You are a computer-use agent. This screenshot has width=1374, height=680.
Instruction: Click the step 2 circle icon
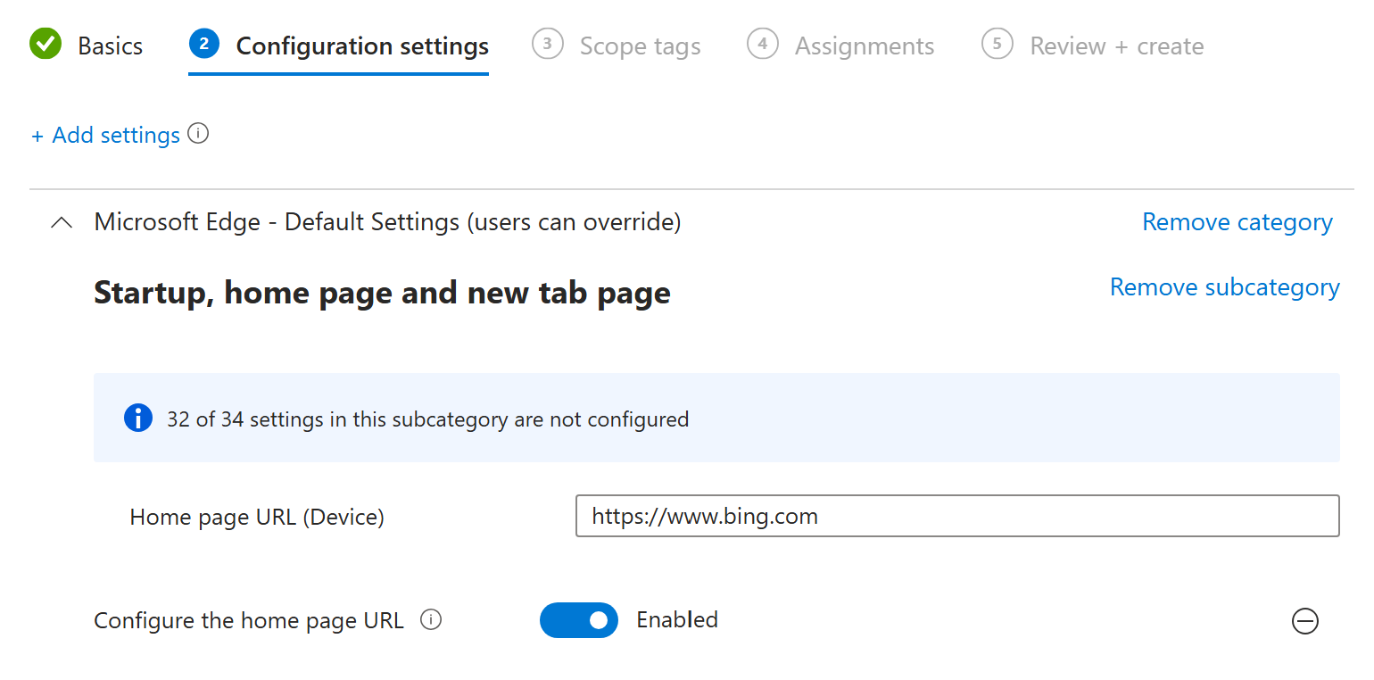[204, 45]
